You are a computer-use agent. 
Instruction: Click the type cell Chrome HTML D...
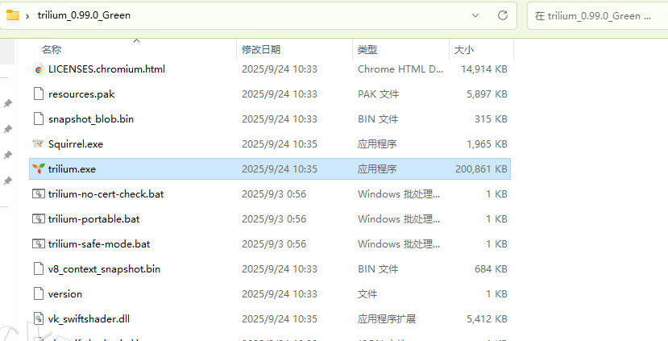coord(400,69)
